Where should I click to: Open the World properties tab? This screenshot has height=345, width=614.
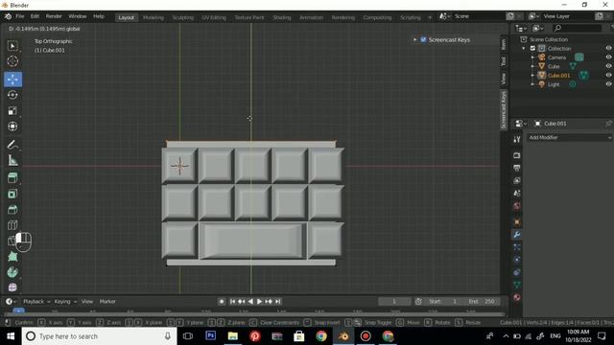click(x=517, y=206)
